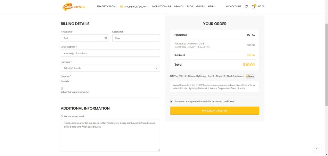Click the hamburger icon beside Shop By Category

121,6
